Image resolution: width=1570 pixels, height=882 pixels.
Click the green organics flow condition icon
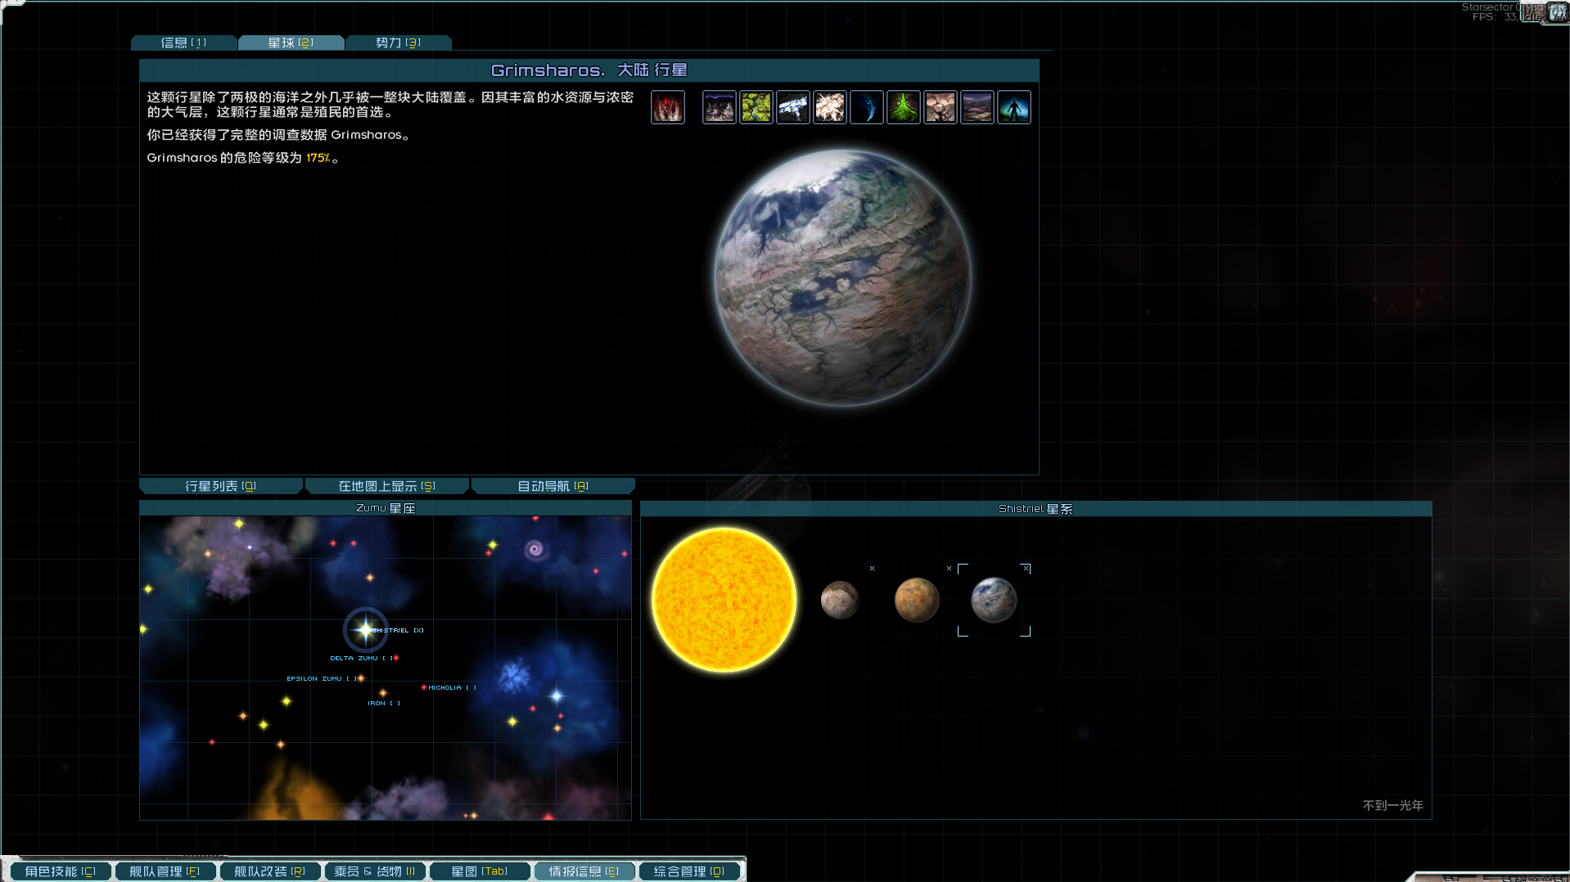point(903,107)
